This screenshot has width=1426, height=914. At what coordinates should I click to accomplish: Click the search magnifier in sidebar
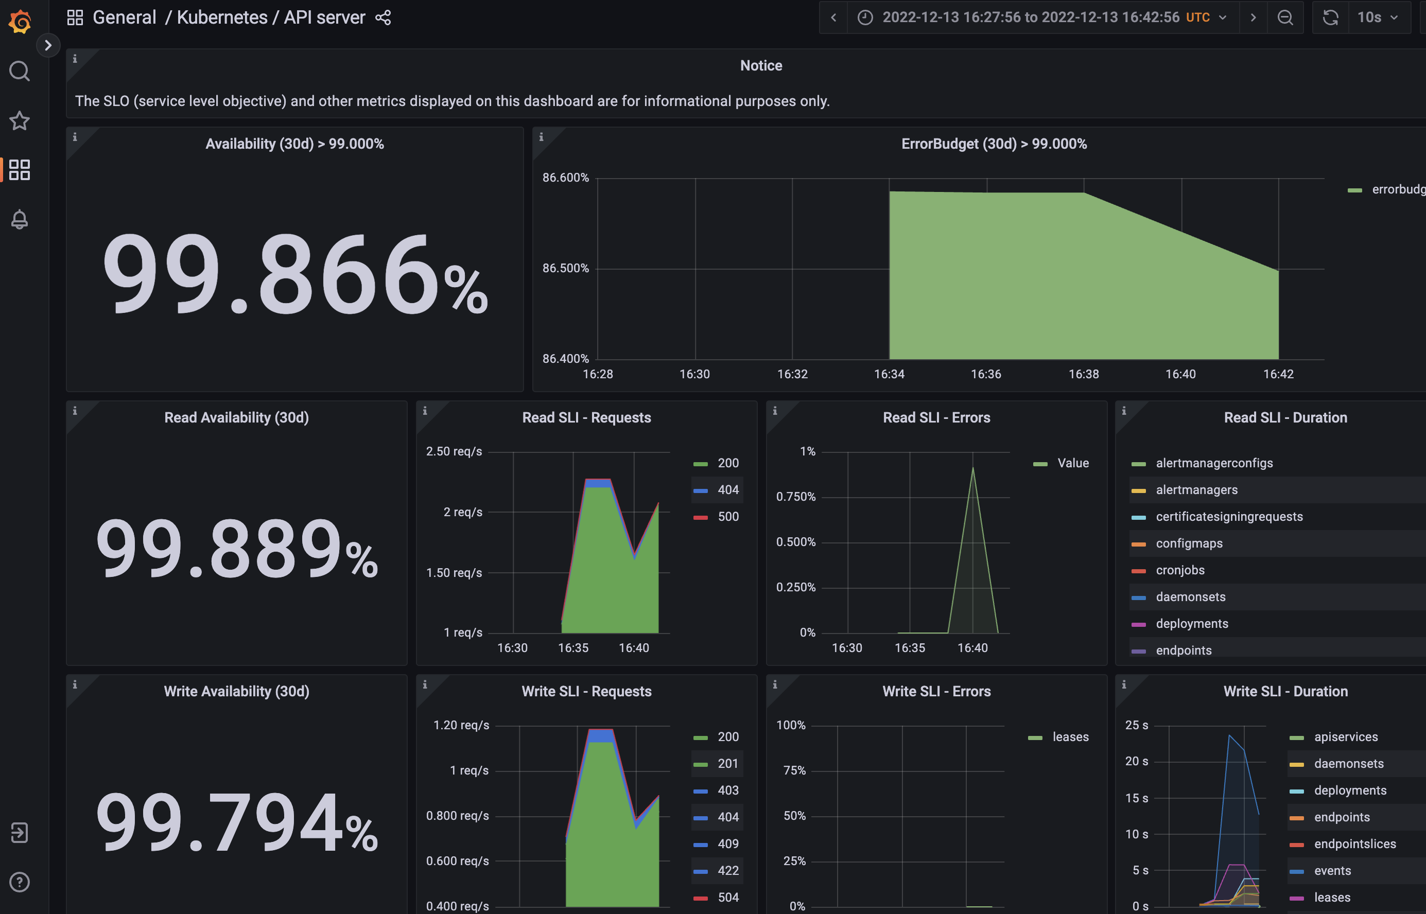pos(20,71)
